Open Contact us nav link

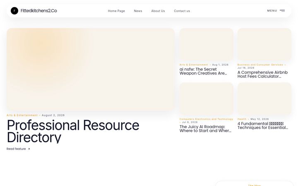[x=182, y=11]
